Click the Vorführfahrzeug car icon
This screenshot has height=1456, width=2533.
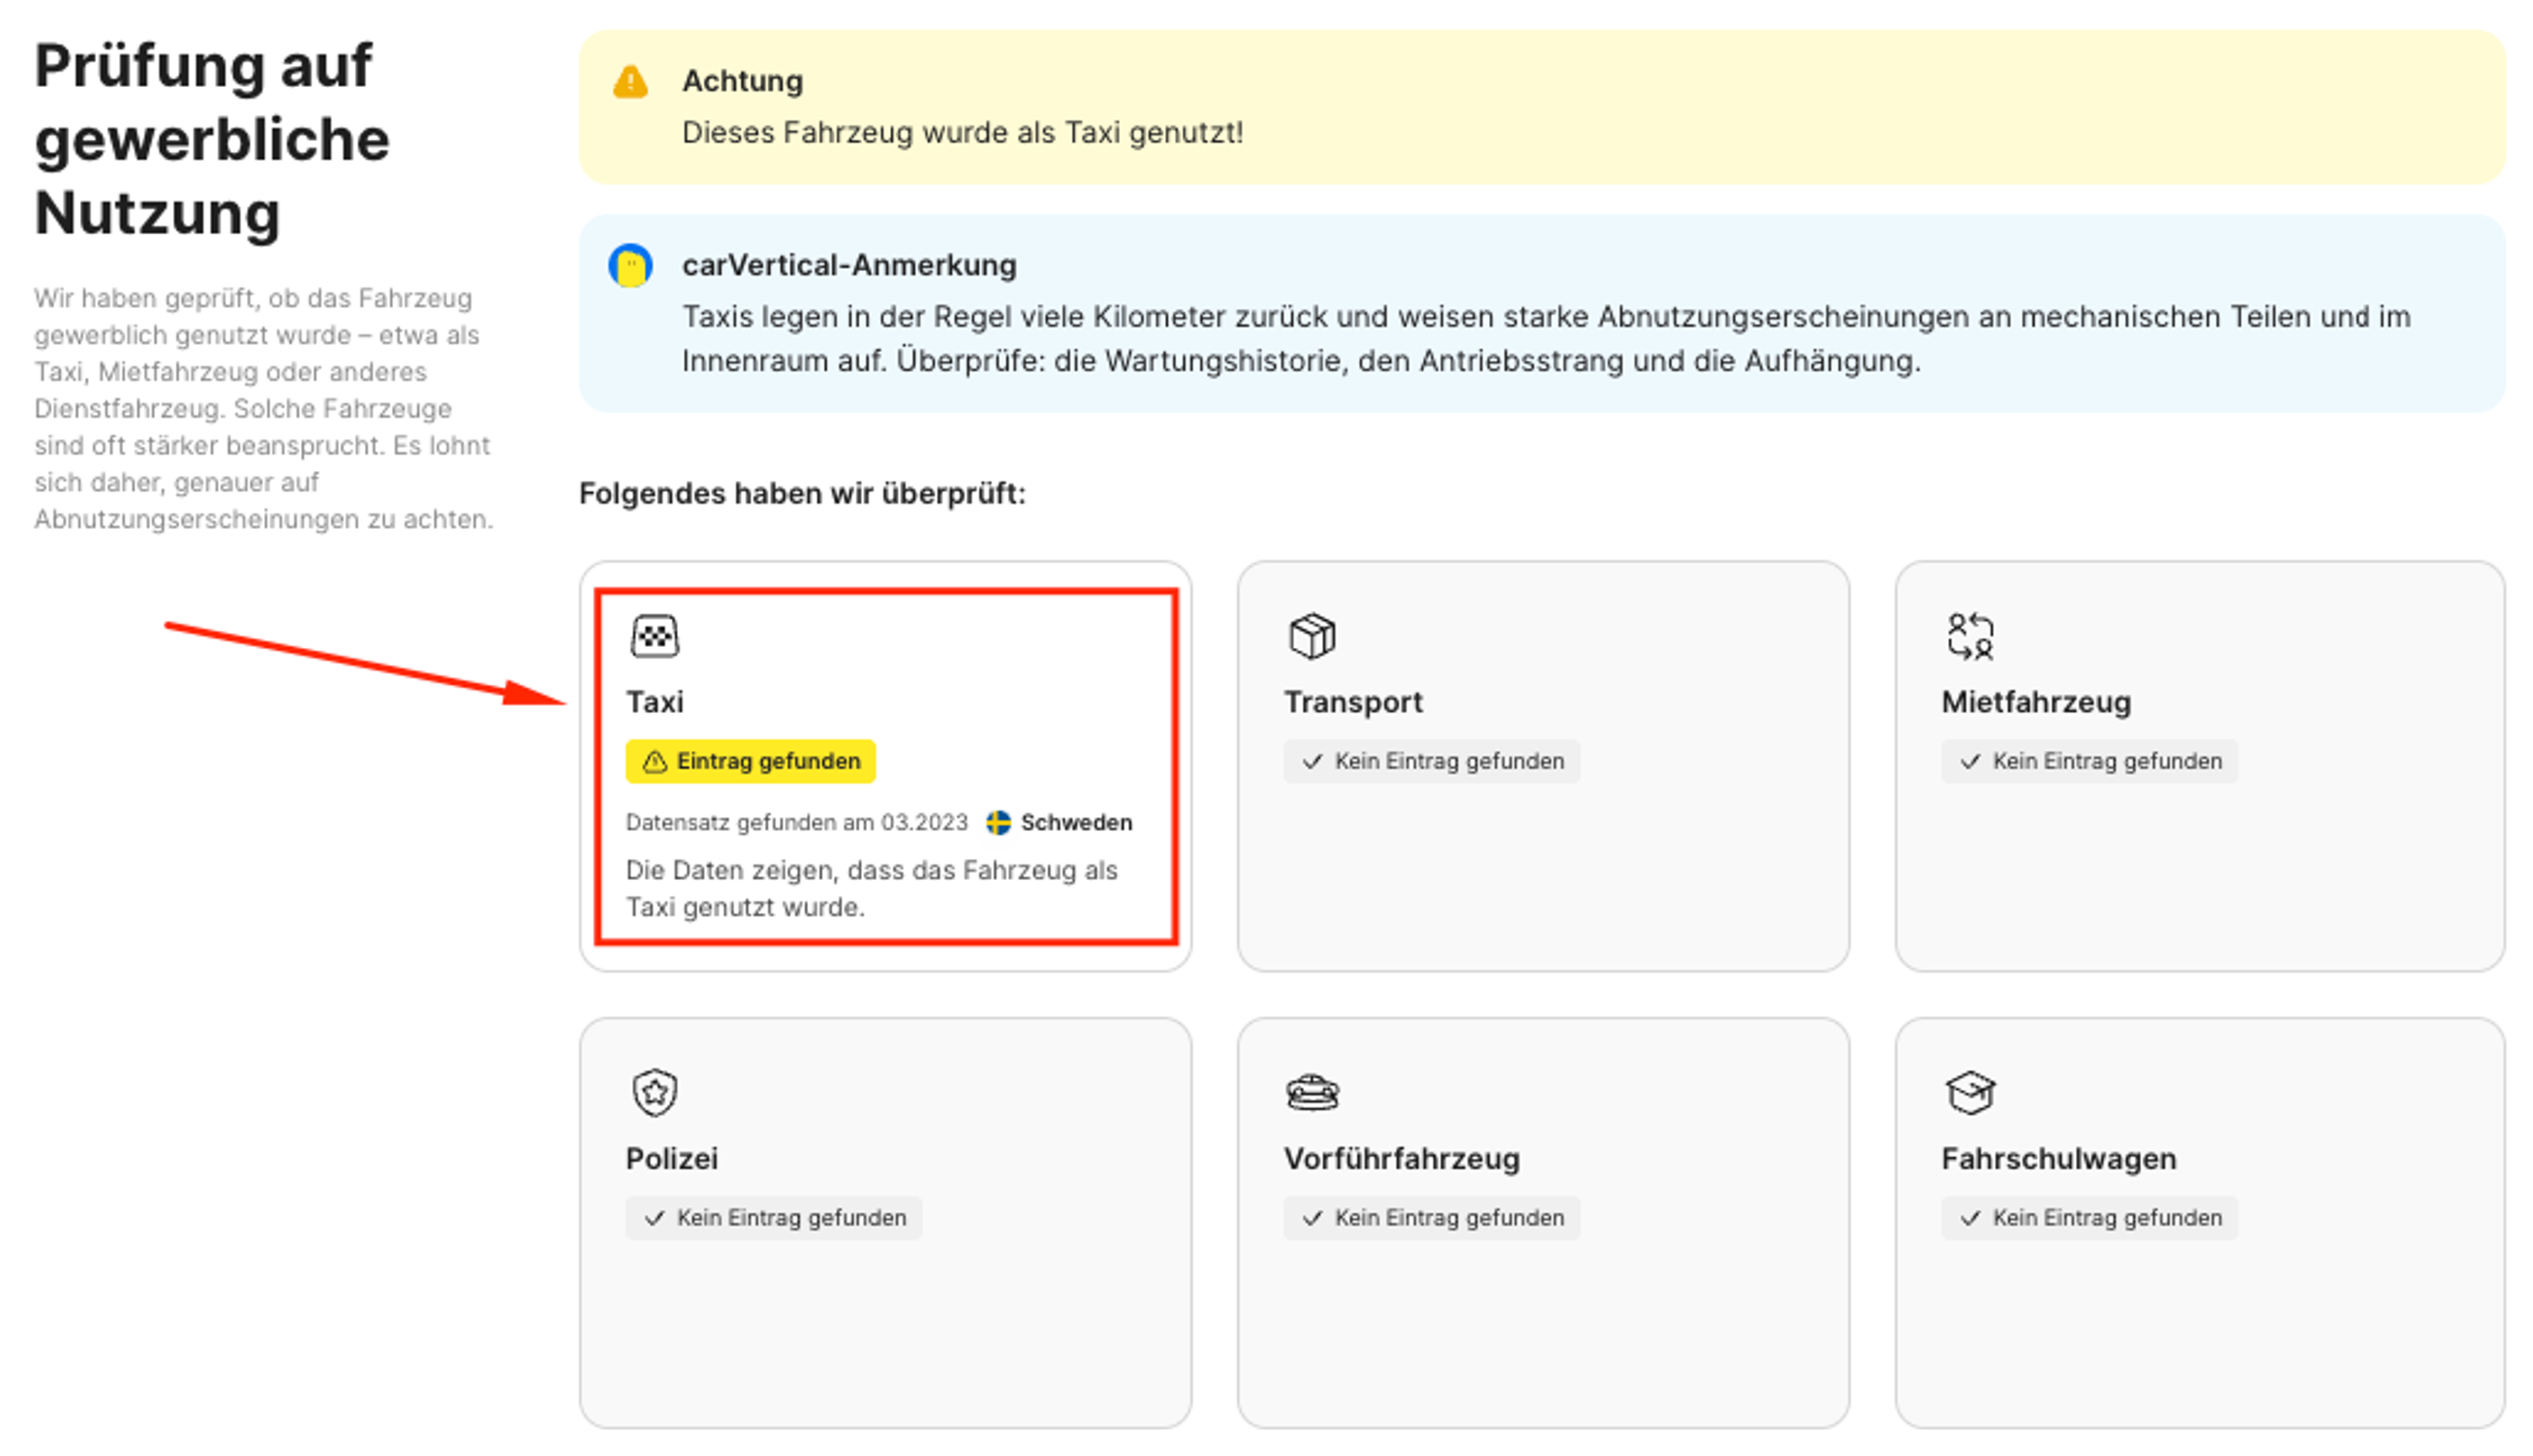[1313, 1092]
